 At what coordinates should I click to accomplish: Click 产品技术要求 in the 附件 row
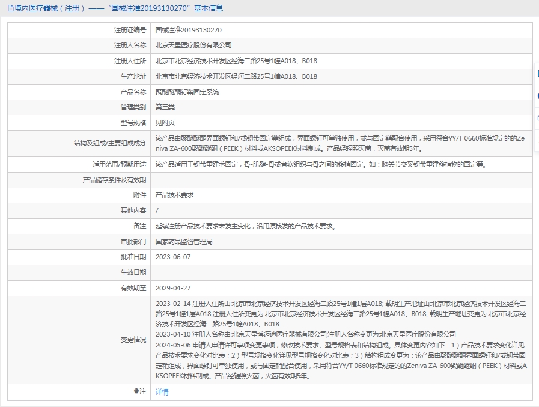click(x=174, y=195)
